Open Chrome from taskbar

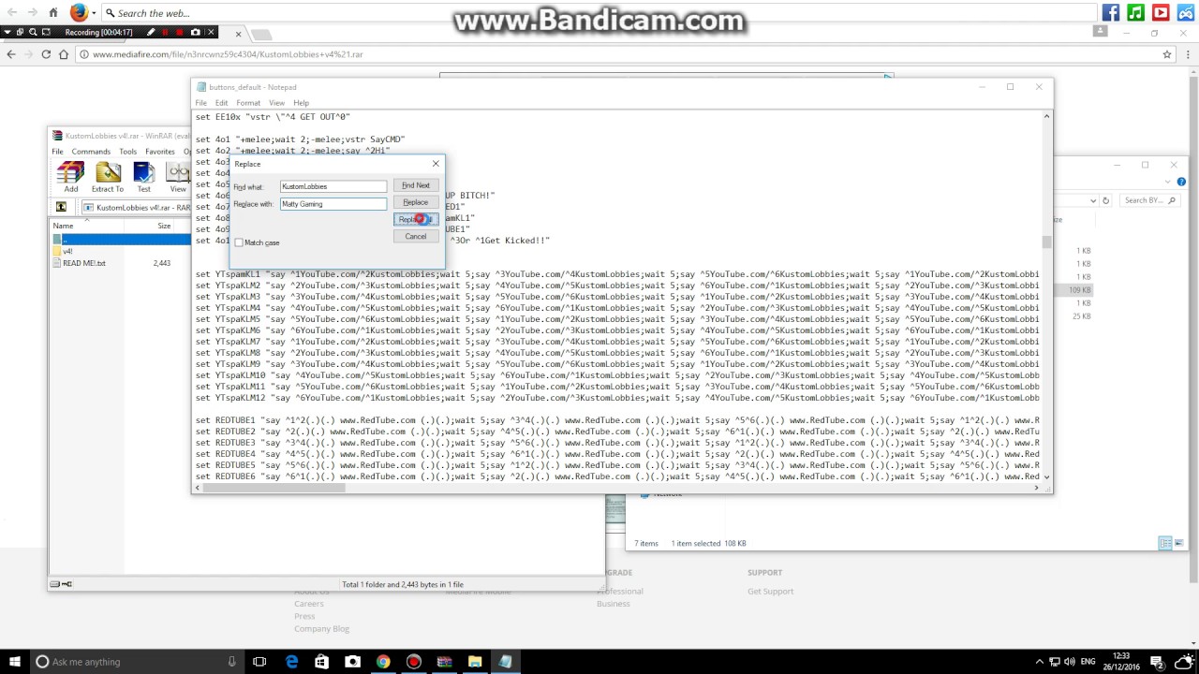click(383, 662)
